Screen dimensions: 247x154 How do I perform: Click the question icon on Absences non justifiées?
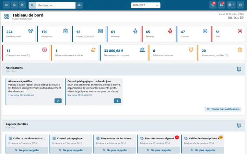[x=240, y=50]
